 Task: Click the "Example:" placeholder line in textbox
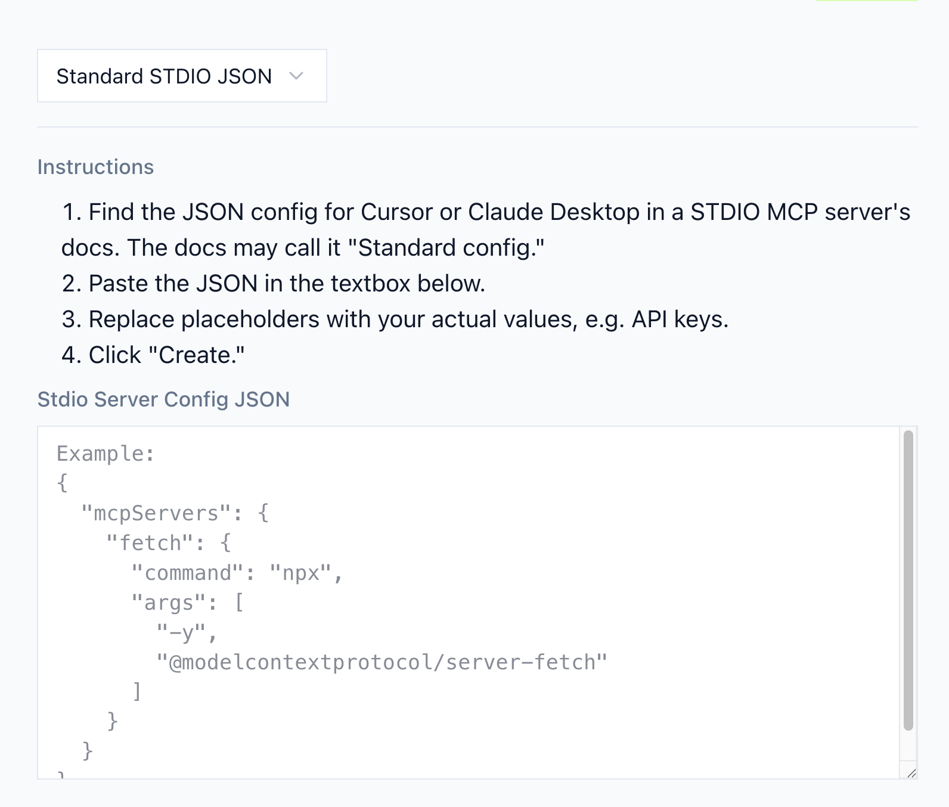click(106, 454)
